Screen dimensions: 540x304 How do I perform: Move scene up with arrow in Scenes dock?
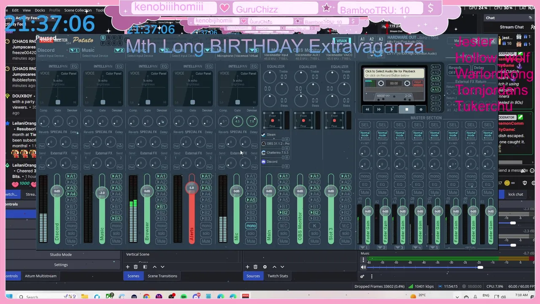click(154, 267)
